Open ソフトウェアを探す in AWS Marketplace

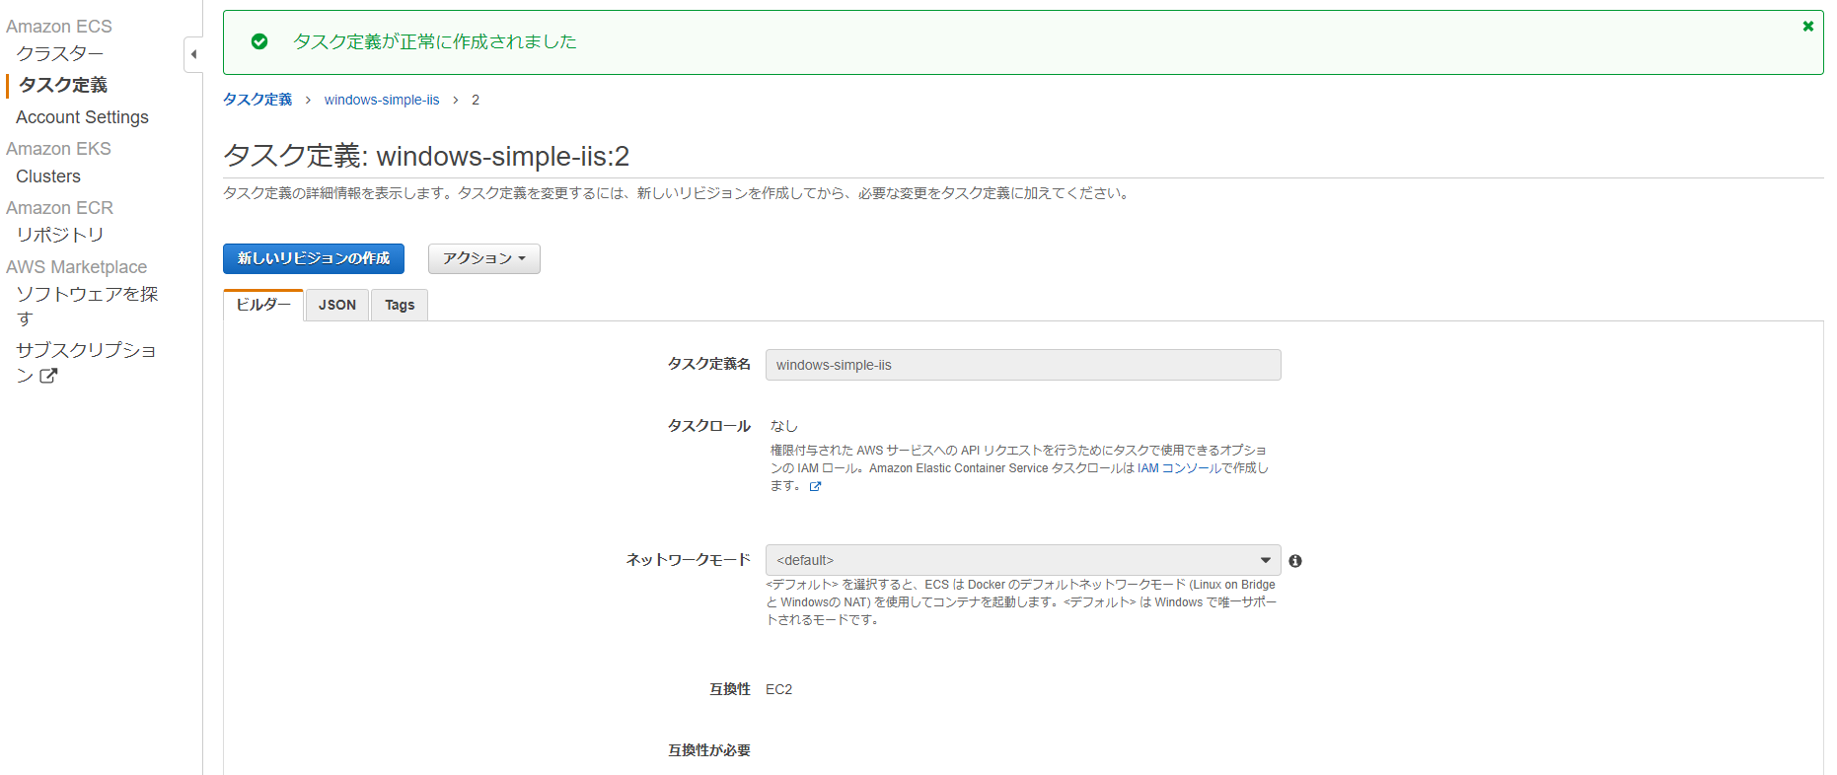click(x=87, y=306)
